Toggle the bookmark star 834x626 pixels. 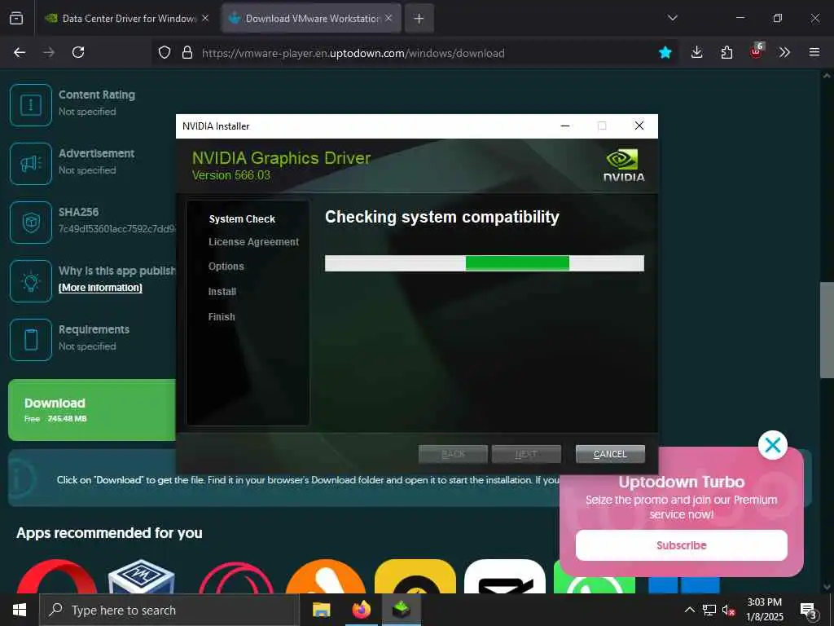pyautogui.click(x=665, y=52)
